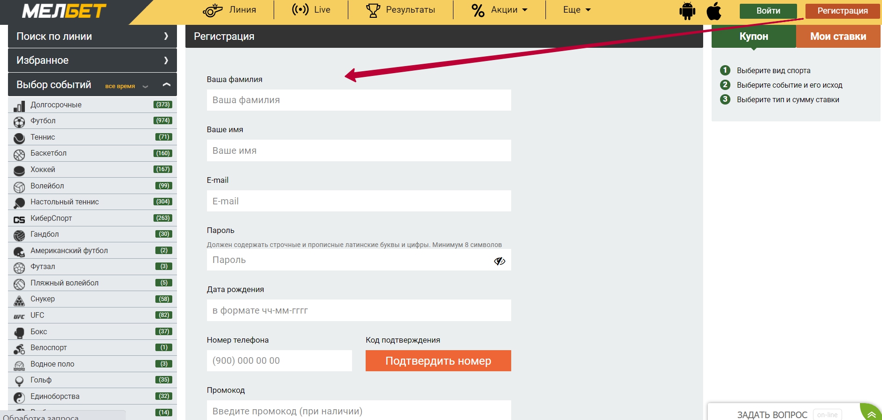Click the Снукер count badge (58)

pyautogui.click(x=164, y=299)
